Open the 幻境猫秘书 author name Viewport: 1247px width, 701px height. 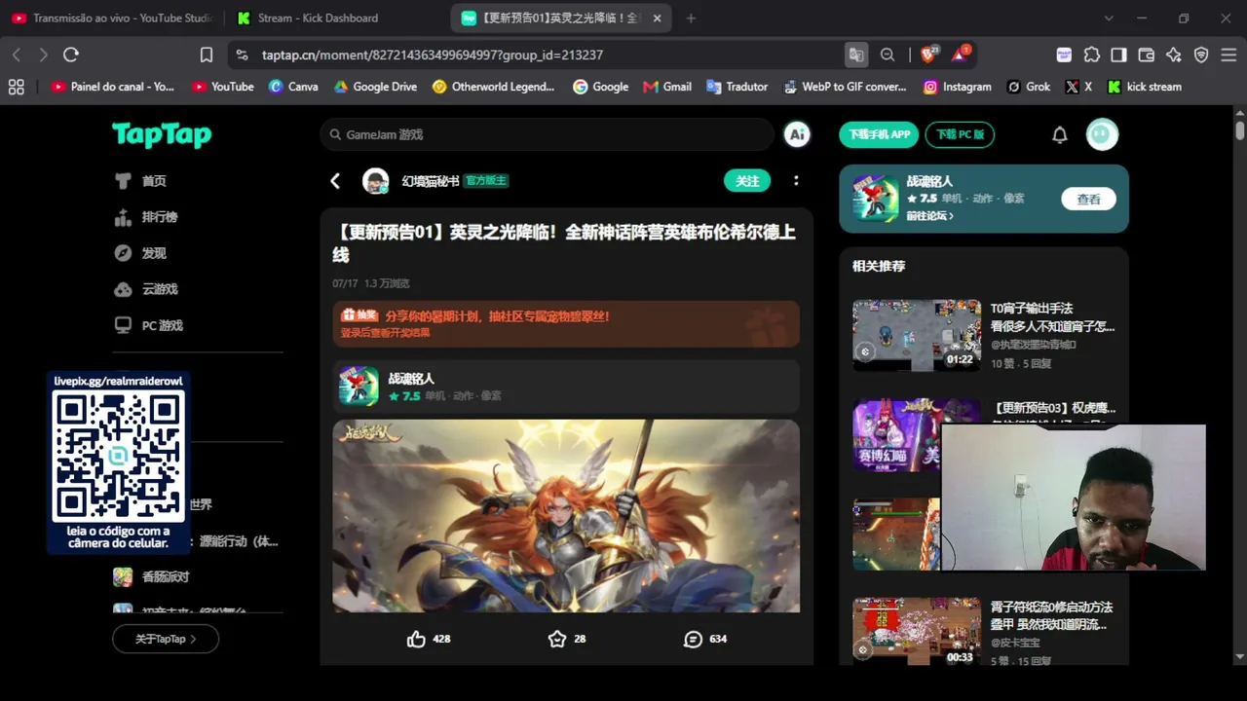pos(431,181)
